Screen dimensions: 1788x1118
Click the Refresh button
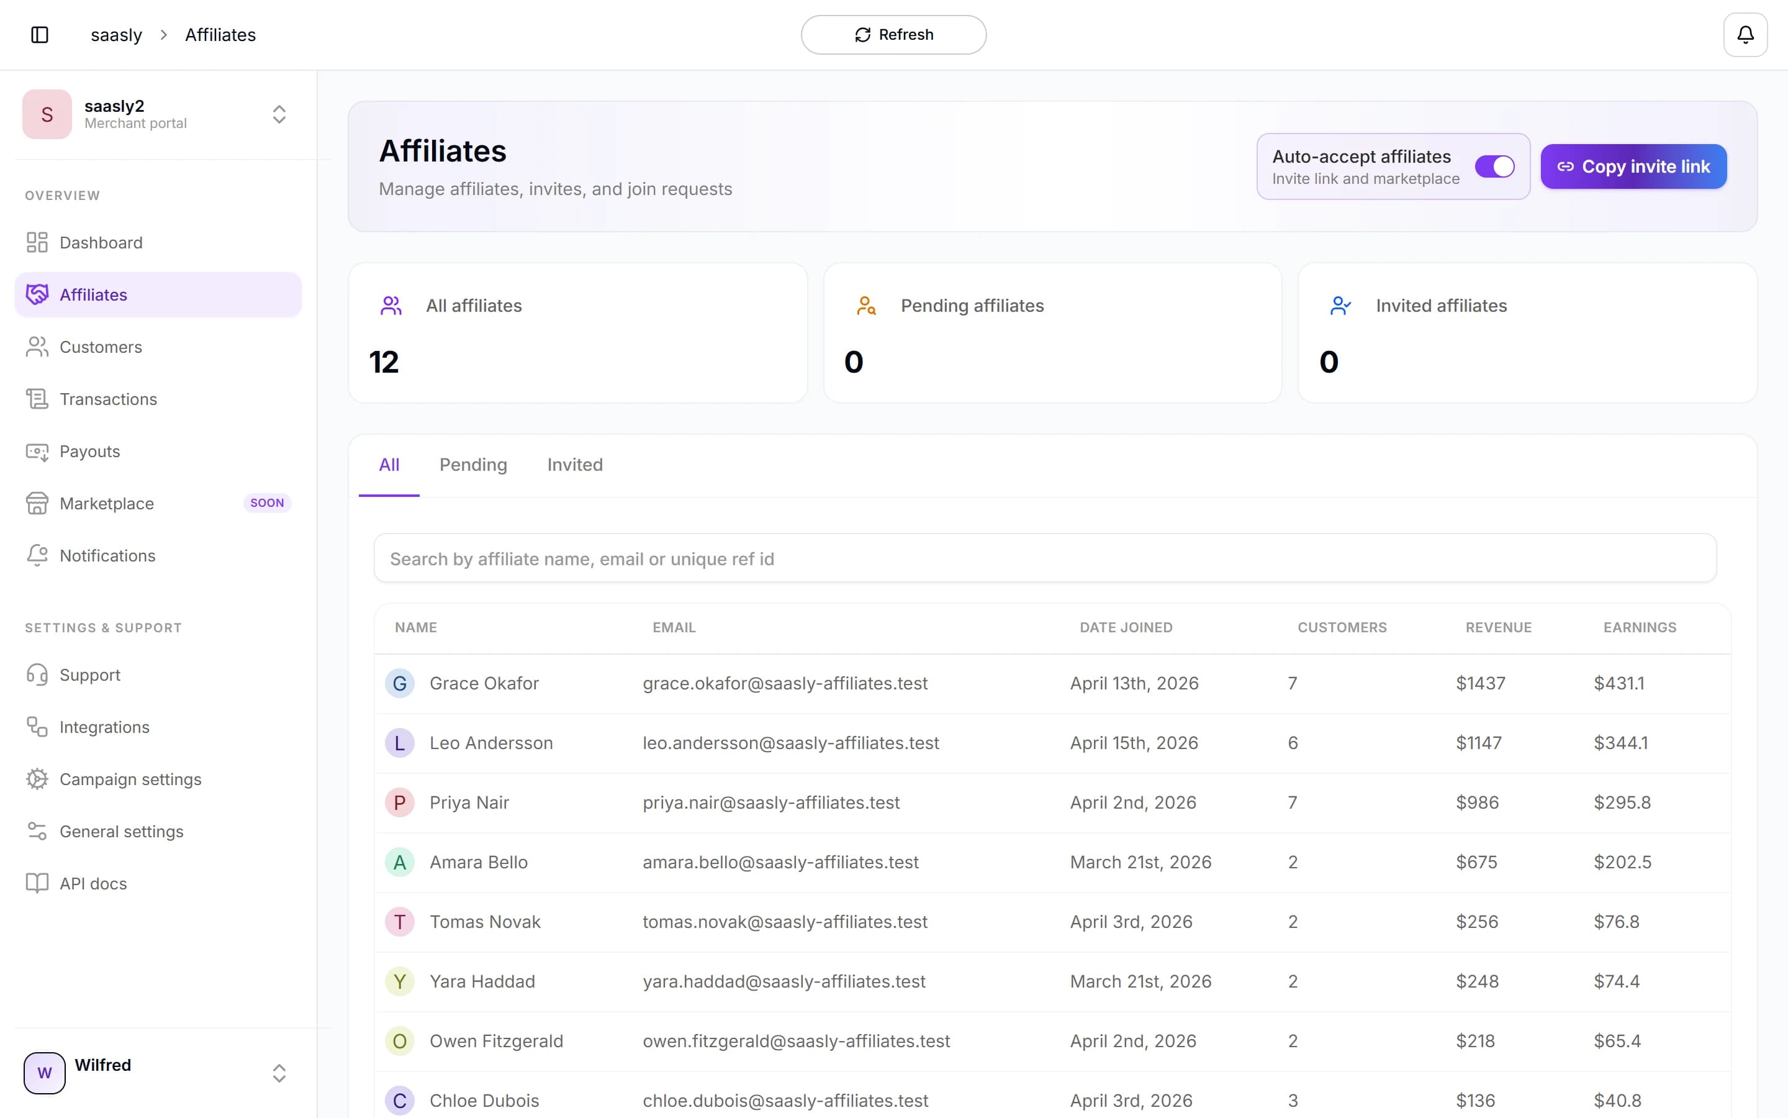pyautogui.click(x=893, y=35)
